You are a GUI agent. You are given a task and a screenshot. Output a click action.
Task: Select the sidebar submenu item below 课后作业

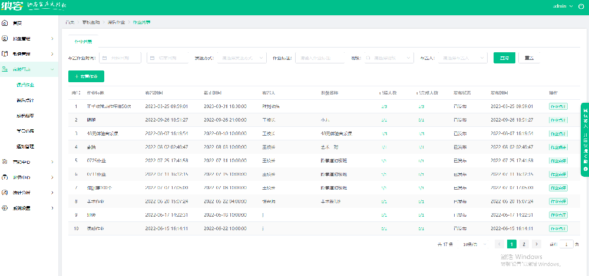25,100
